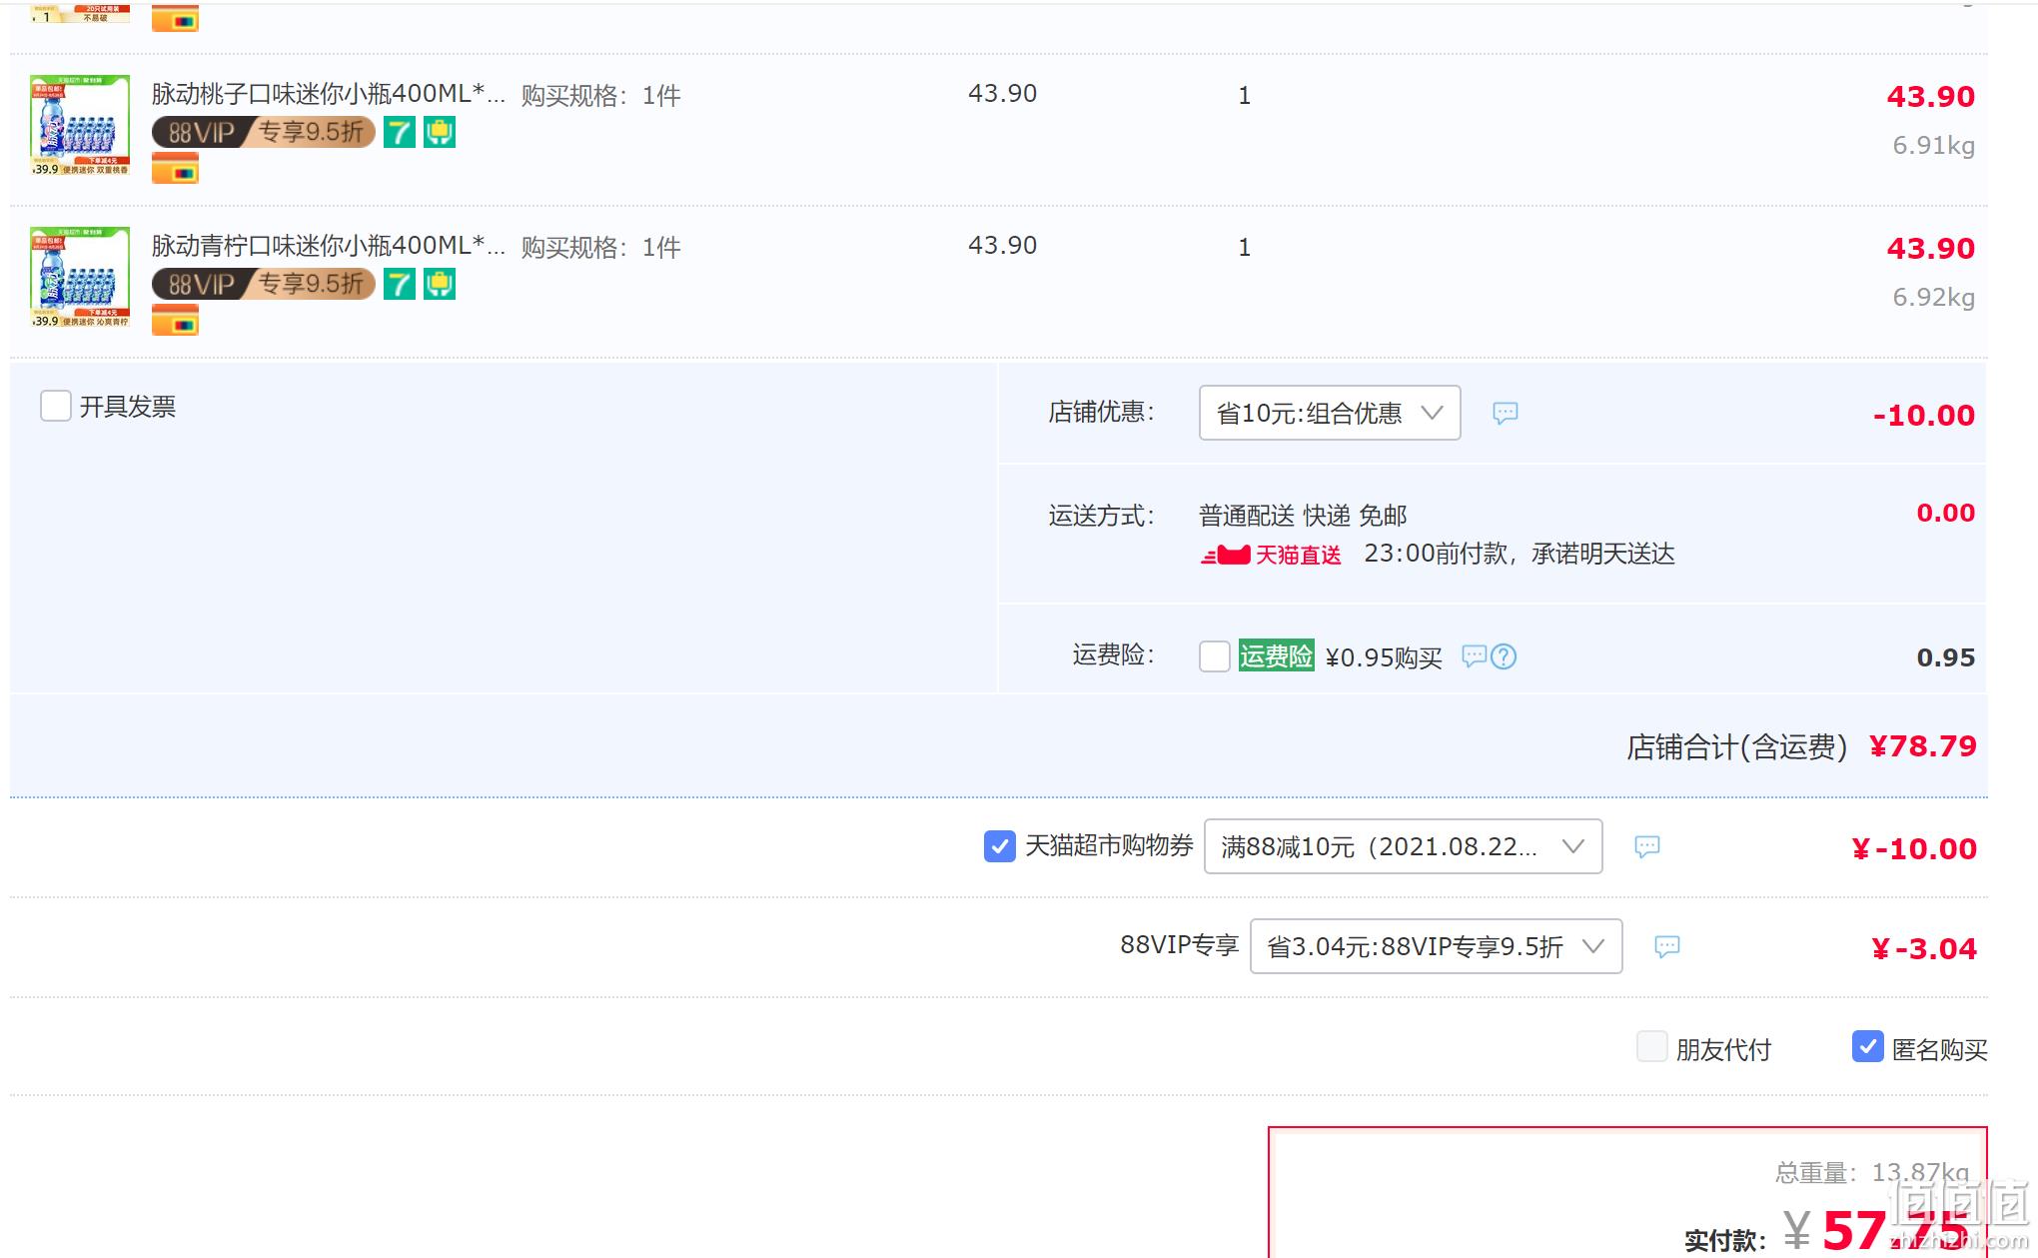
Task: Click the 购买规格：1件 text of peach item
Action: coord(600,96)
